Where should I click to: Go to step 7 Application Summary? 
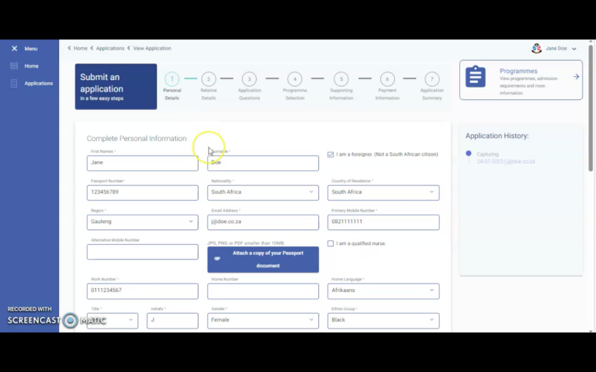click(431, 79)
